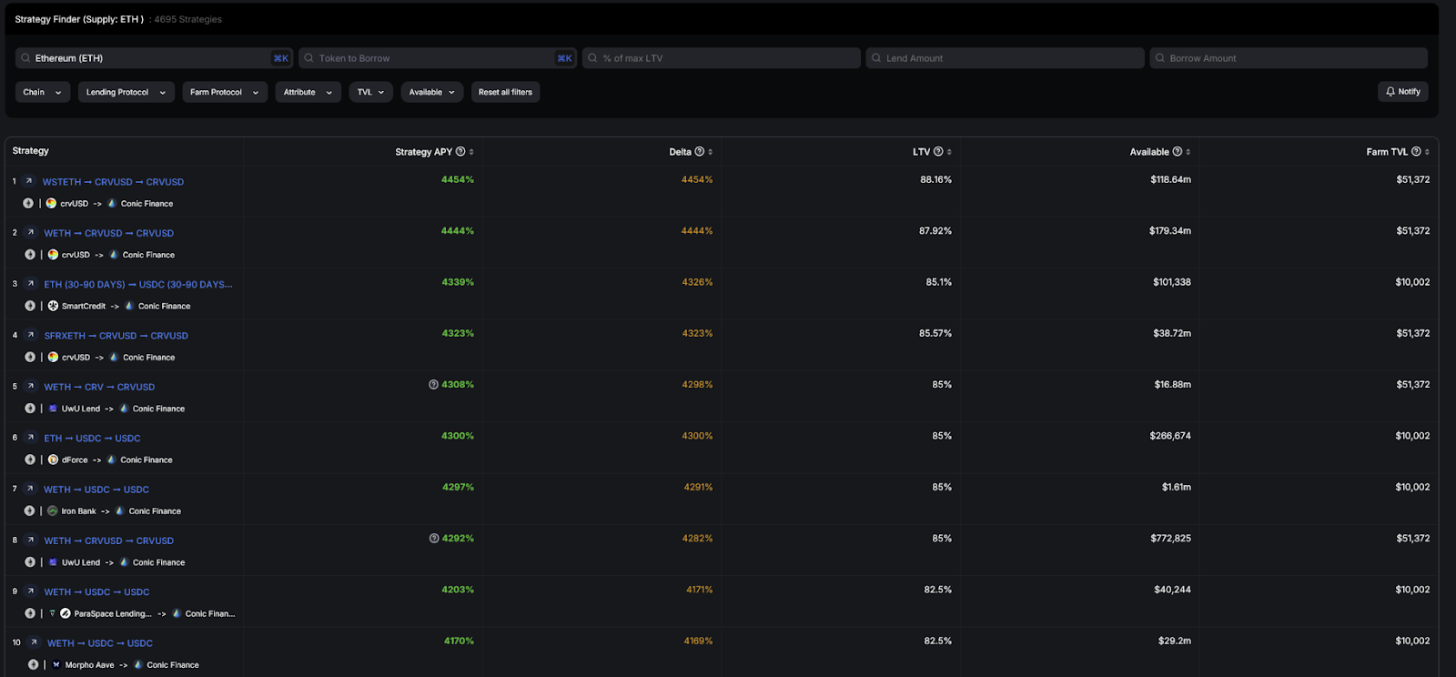
Task: Open the WETH → CRV → CRVUSD strategy link
Action: (99, 387)
